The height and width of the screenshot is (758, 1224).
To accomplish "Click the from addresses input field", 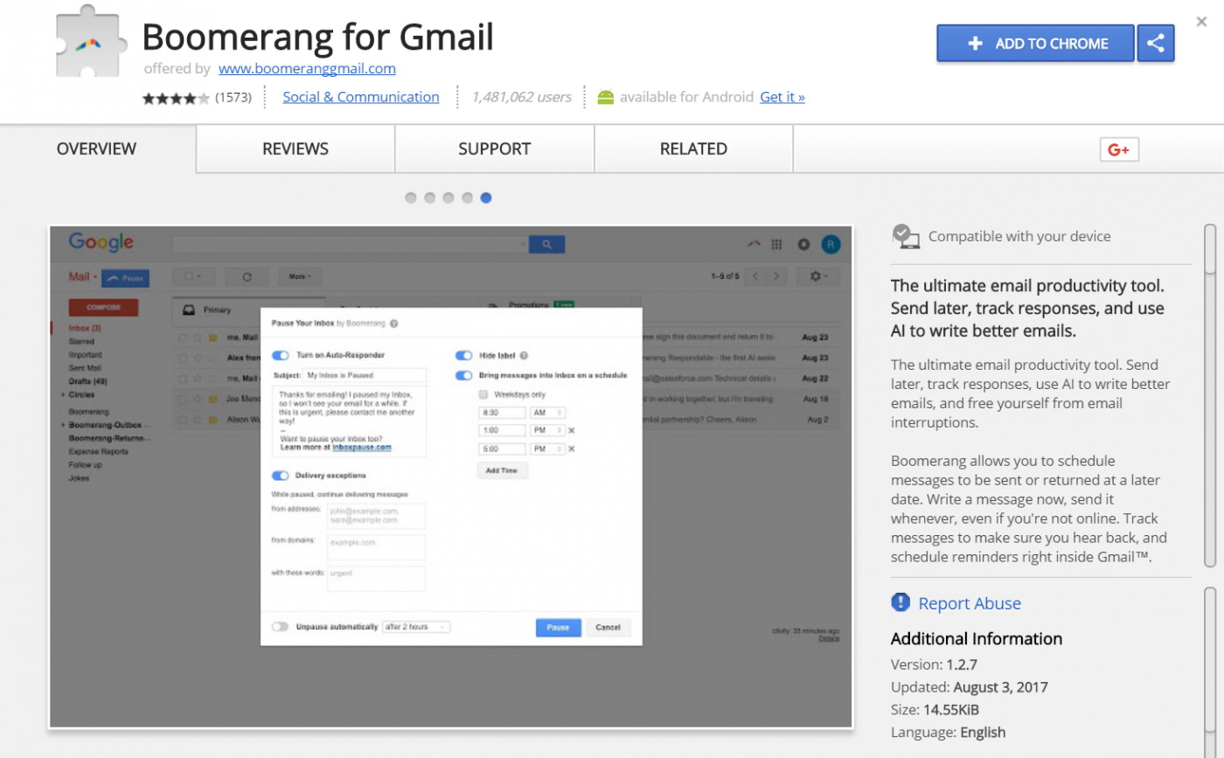I will click(376, 516).
